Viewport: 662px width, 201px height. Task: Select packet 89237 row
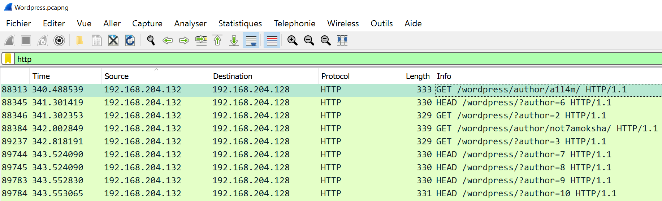coord(331,141)
